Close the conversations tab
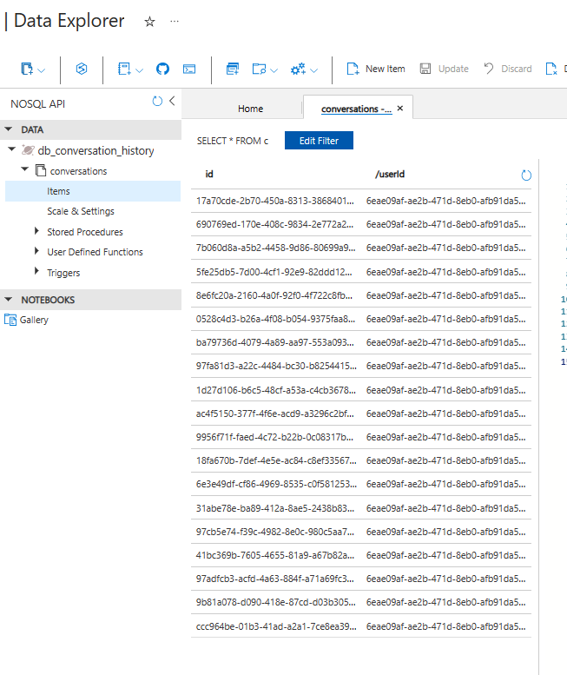The width and height of the screenshot is (567, 675). [x=400, y=109]
